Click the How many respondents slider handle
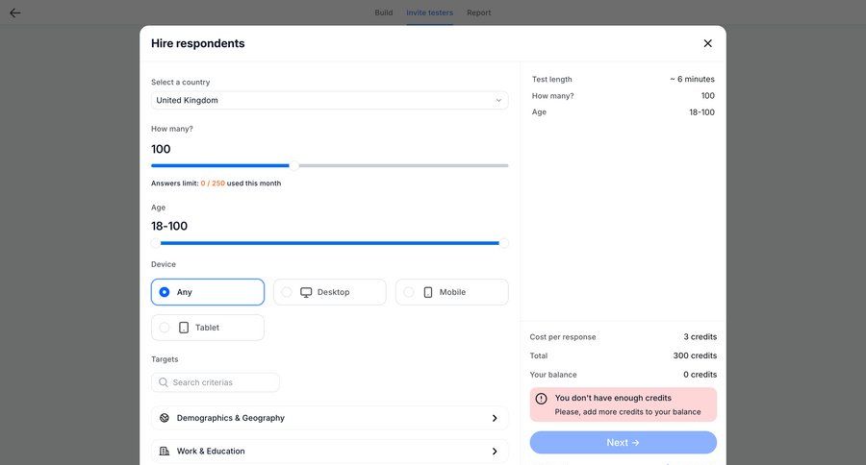 (x=293, y=165)
